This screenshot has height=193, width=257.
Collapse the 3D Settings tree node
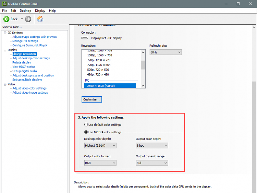click(5, 33)
